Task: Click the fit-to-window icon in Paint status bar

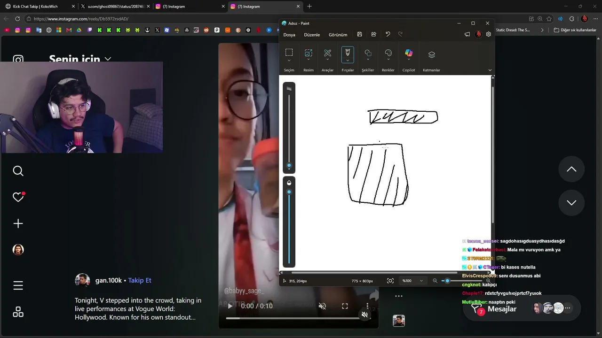Action: coord(390,281)
